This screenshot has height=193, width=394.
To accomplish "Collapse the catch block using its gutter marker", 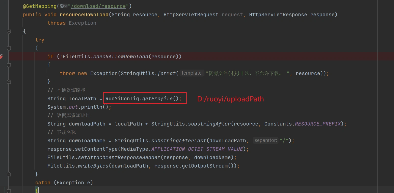I will click(x=9, y=190).
